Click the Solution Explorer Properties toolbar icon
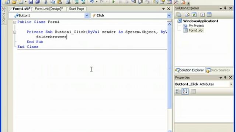The image size is (236, 132). pyautogui.click(x=179, y=15)
